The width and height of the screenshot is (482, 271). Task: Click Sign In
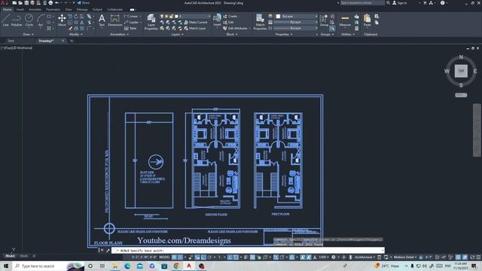tap(400, 3)
